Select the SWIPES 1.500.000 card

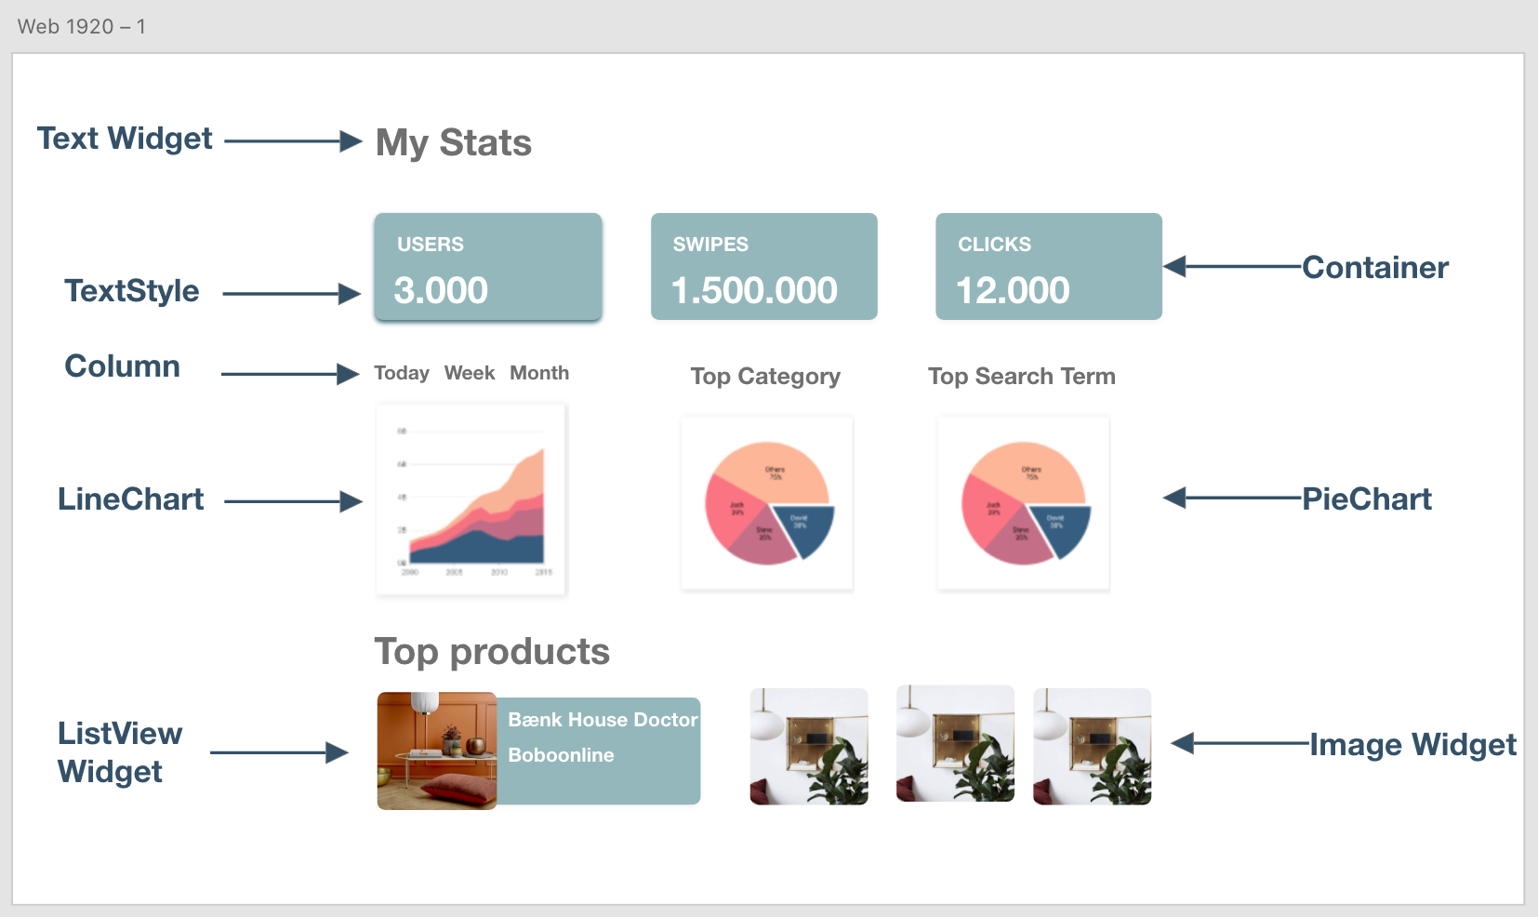tap(764, 267)
